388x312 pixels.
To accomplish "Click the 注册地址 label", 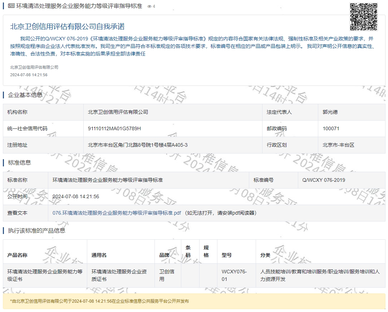I will click(17, 145).
